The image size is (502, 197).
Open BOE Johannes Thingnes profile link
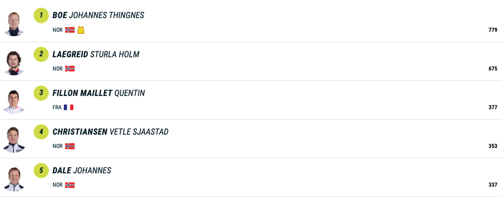click(98, 15)
